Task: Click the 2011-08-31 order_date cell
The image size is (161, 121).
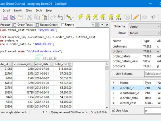Action: click(44, 73)
